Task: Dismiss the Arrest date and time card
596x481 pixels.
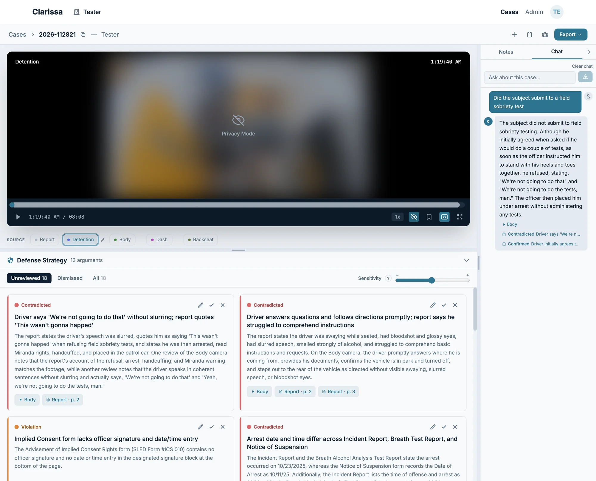Action: (x=455, y=427)
